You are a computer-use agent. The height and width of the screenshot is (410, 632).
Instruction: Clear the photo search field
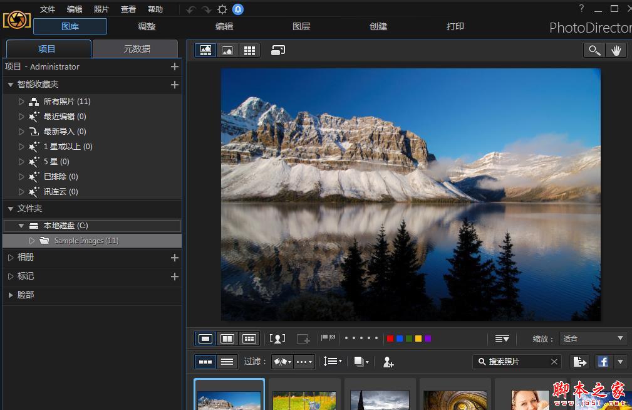(554, 362)
